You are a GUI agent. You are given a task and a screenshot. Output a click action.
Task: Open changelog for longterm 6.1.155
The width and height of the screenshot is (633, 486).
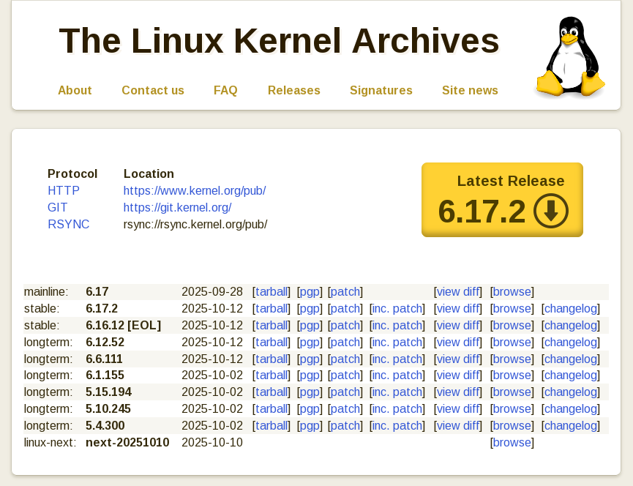point(570,375)
